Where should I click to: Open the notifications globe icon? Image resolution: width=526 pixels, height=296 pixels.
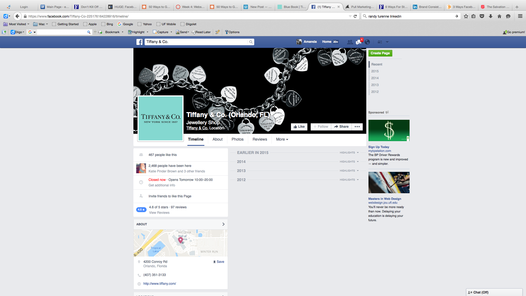tap(367, 42)
